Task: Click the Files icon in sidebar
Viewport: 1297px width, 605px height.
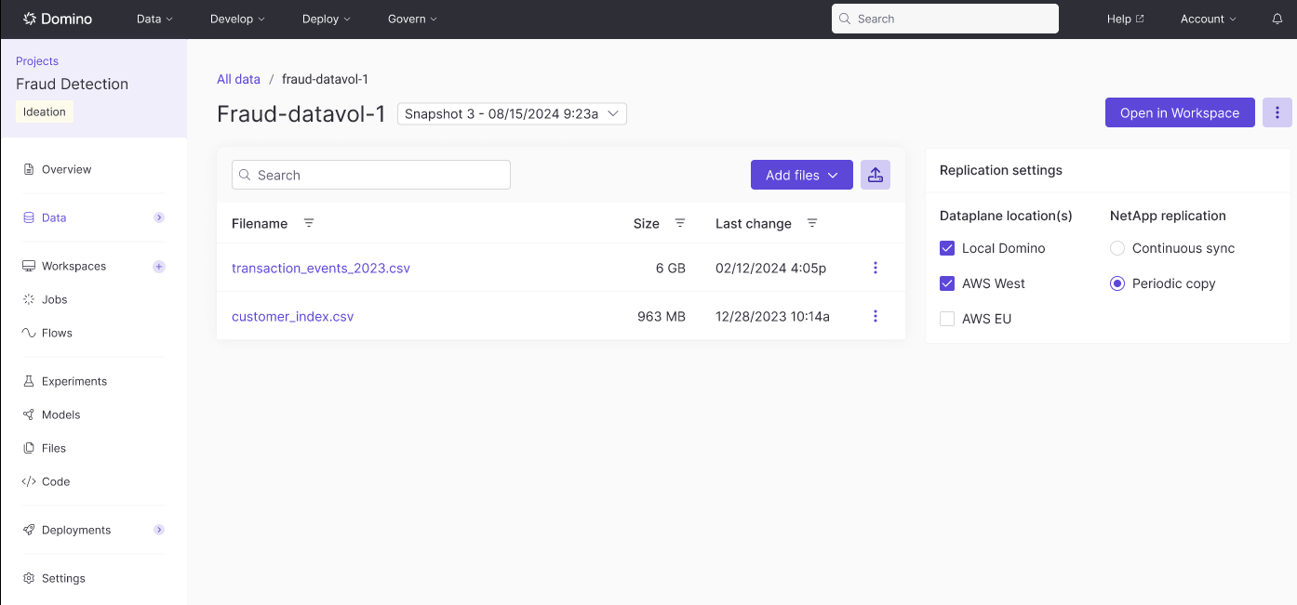Action: coord(29,448)
